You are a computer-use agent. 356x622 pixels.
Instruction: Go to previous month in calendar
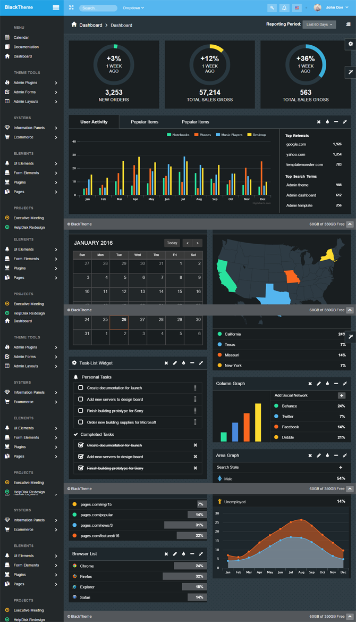tap(188, 243)
